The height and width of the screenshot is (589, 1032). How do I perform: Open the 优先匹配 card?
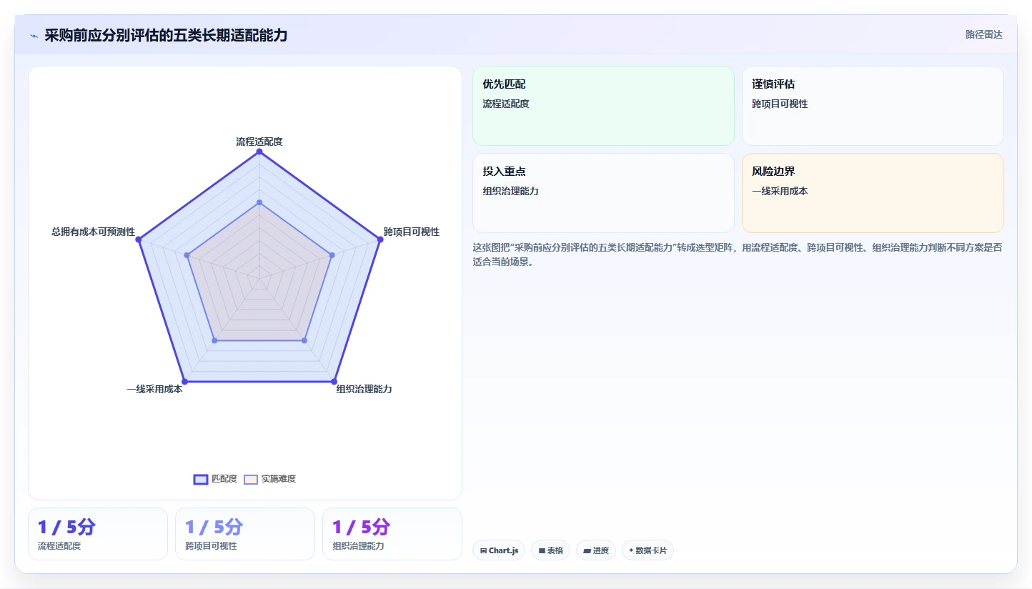pos(603,106)
